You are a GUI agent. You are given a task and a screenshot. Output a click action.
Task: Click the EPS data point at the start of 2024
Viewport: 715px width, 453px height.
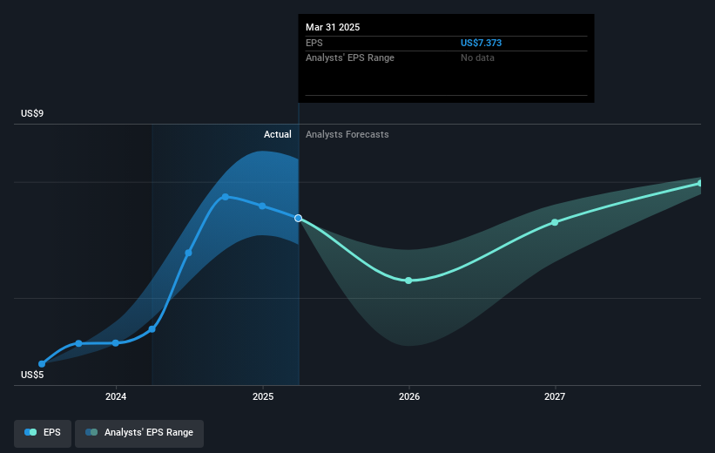point(115,343)
